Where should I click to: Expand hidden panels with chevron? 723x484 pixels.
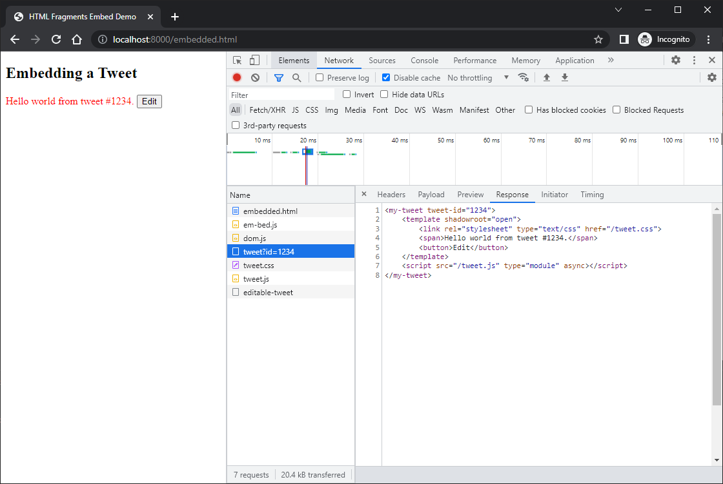coord(611,60)
